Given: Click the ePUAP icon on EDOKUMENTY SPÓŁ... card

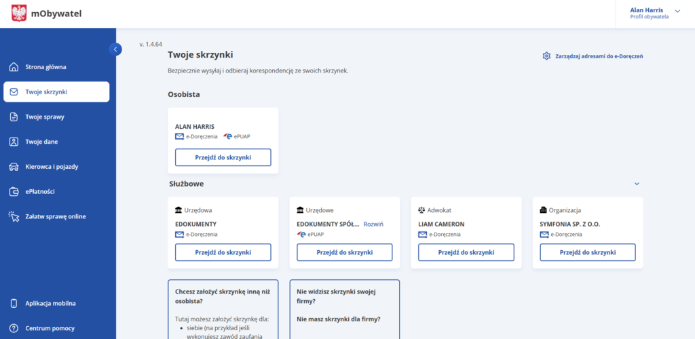Looking at the screenshot, I should (x=301, y=235).
